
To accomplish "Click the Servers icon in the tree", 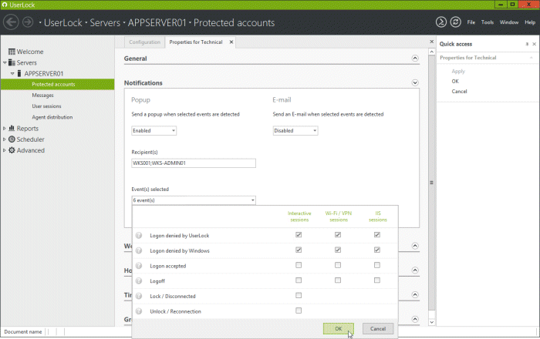I will coord(12,62).
